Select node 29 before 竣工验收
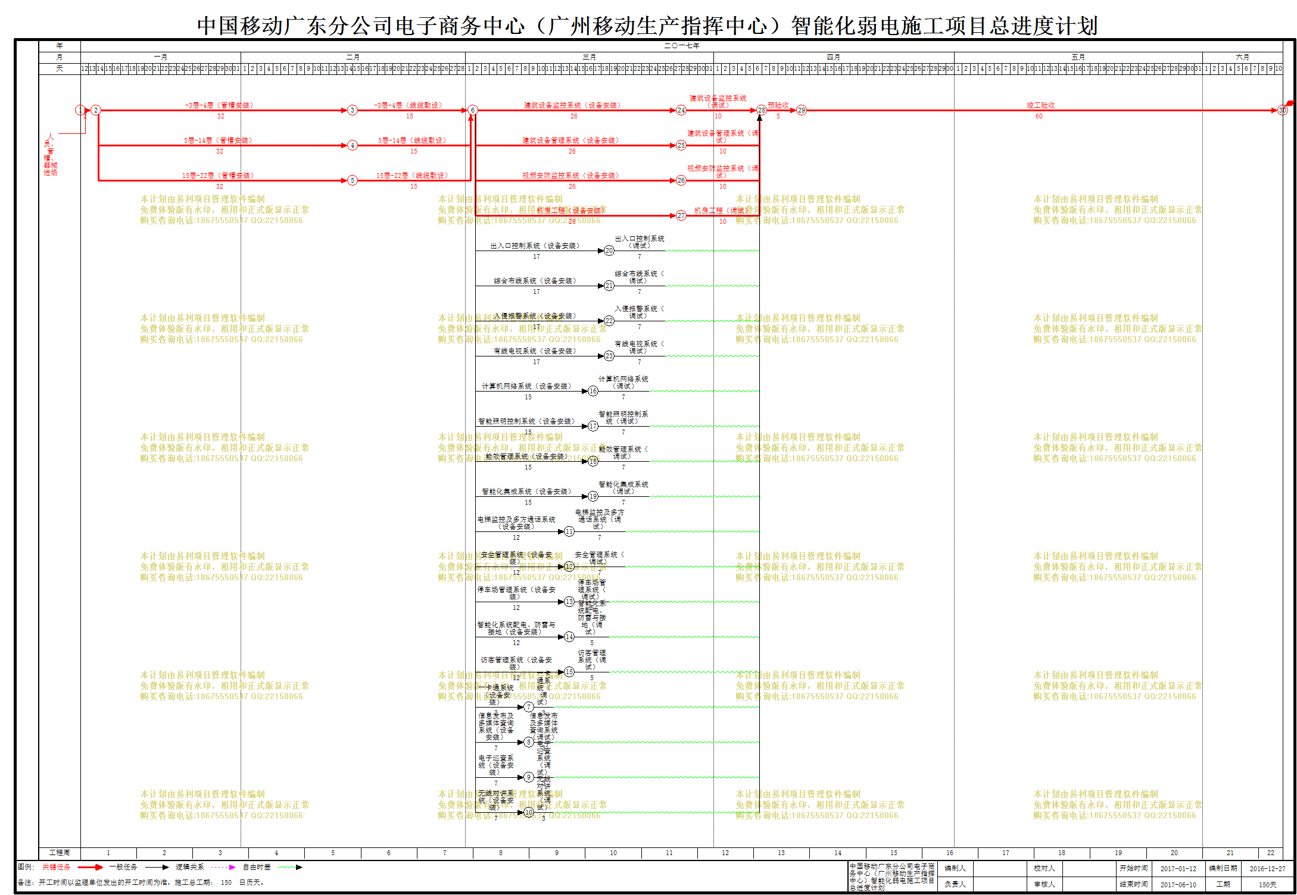Viewport: 1297px width, 895px height. pos(802,110)
